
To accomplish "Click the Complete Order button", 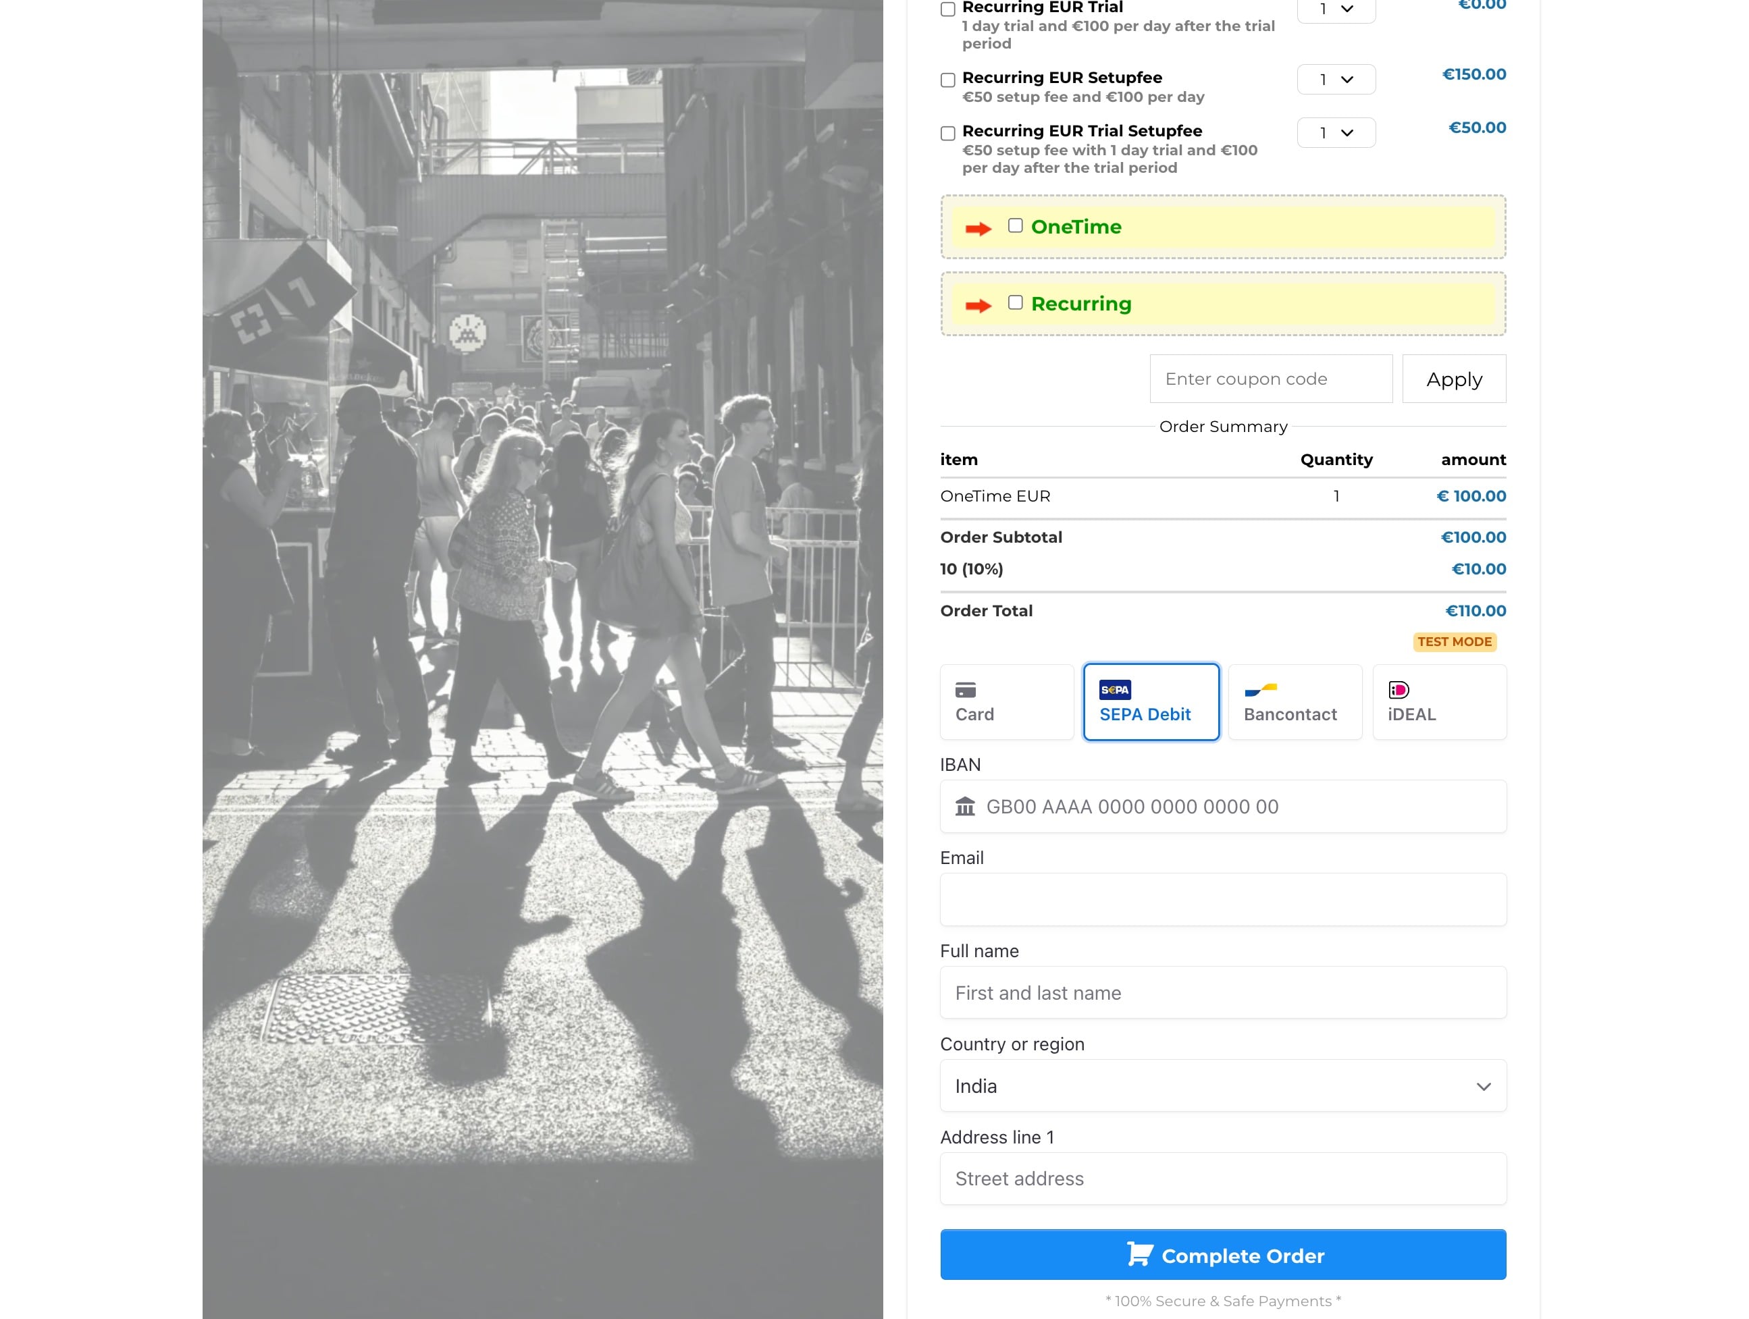I will [x=1222, y=1254].
